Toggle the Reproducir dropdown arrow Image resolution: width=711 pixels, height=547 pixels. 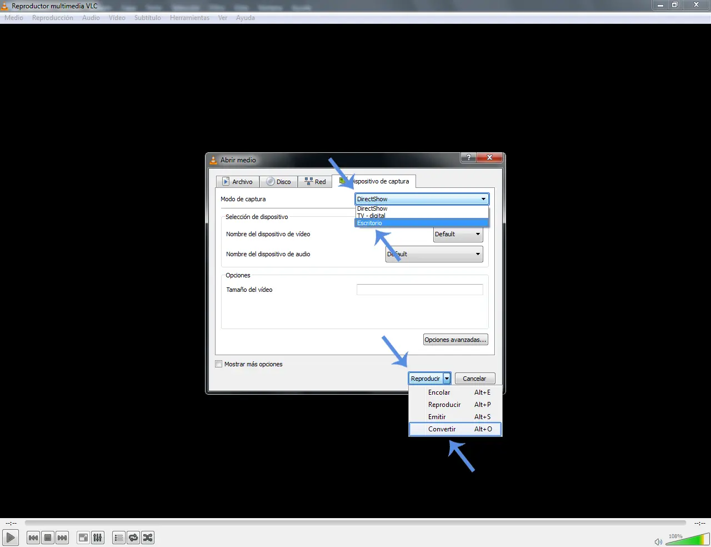click(x=447, y=379)
